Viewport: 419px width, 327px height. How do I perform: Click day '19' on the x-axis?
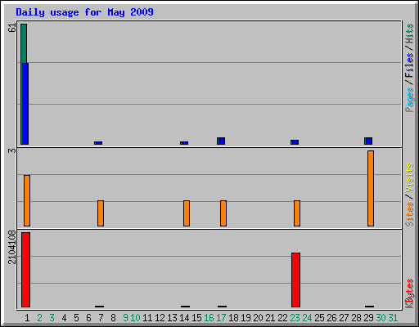click(x=246, y=318)
